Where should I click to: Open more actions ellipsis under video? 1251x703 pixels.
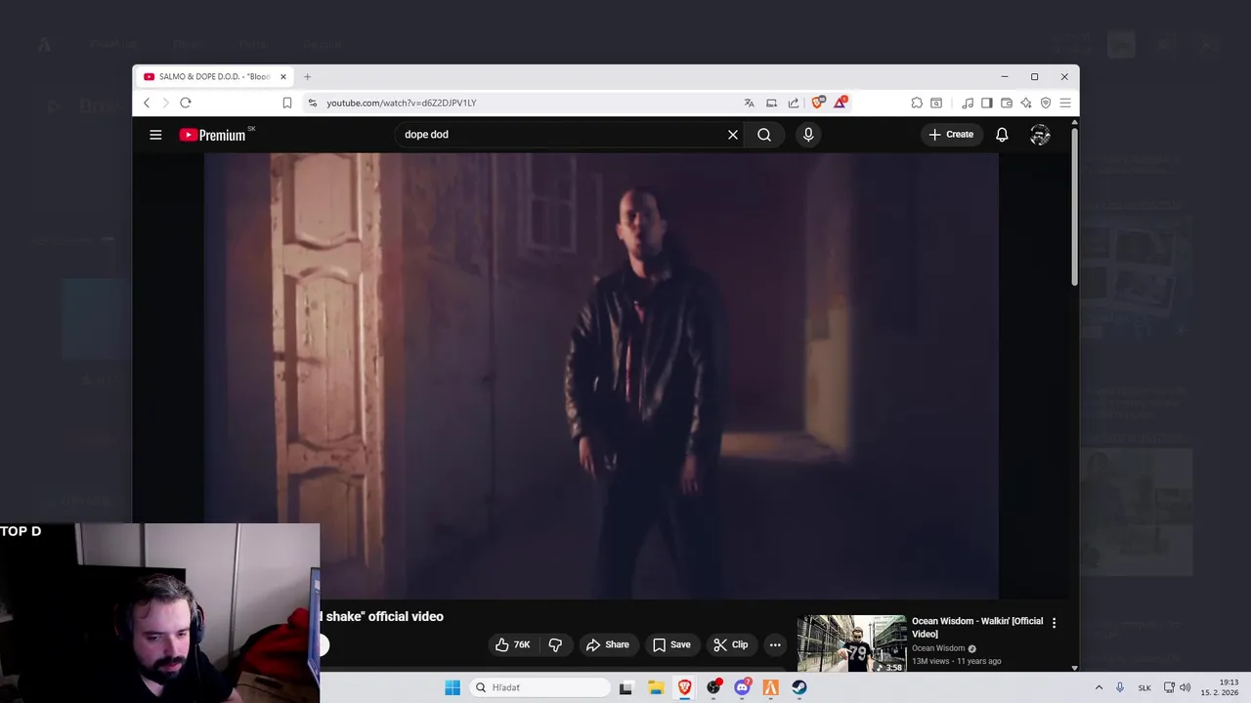tap(775, 644)
